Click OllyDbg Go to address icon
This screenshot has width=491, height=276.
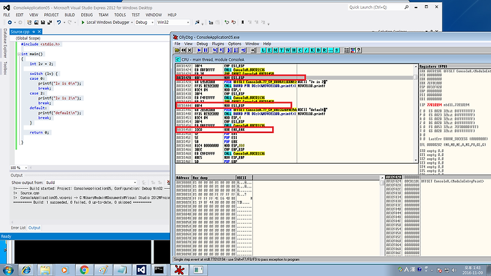click(253, 50)
